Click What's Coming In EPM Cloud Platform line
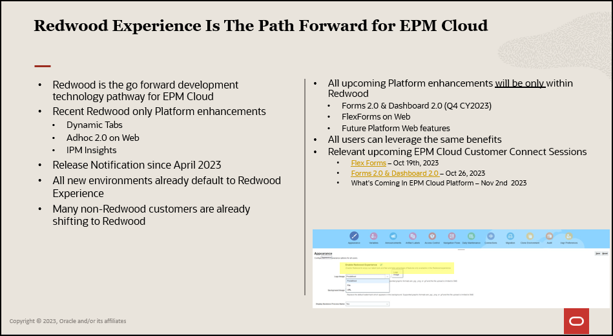The height and width of the screenshot is (336, 613). coord(439,183)
